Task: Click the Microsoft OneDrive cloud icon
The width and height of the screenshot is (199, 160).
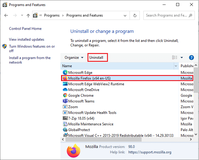Action: click(x=65, y=89)
